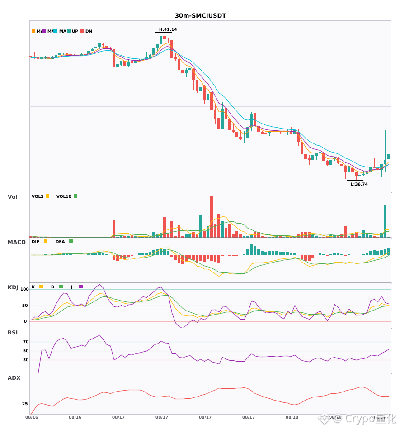The height and width of the screenshot is (430, 400).
Task: Click the Vol panel label
Action: point(12,196)
